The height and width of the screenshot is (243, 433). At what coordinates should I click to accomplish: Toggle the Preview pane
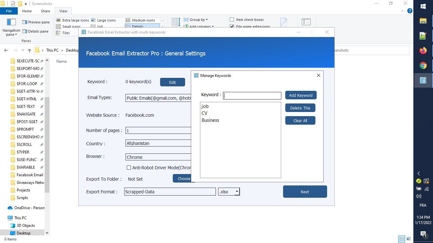36,22
